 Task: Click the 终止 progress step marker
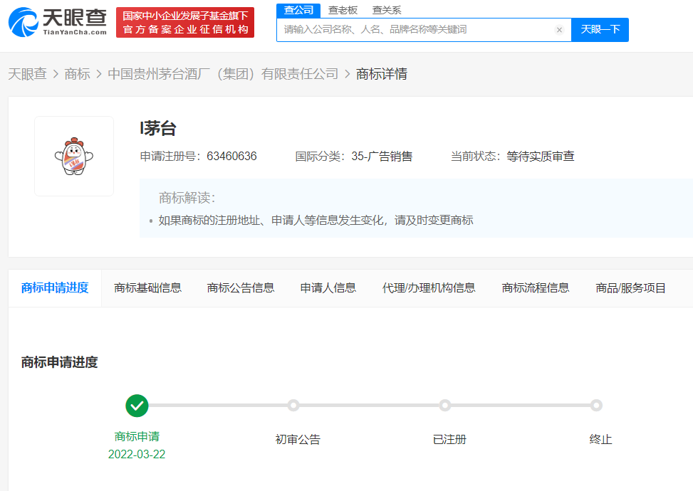(x=597, y=406)
